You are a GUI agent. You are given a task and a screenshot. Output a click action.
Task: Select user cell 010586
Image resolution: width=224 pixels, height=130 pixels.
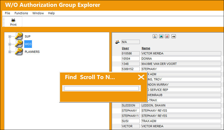click(130, 53)
